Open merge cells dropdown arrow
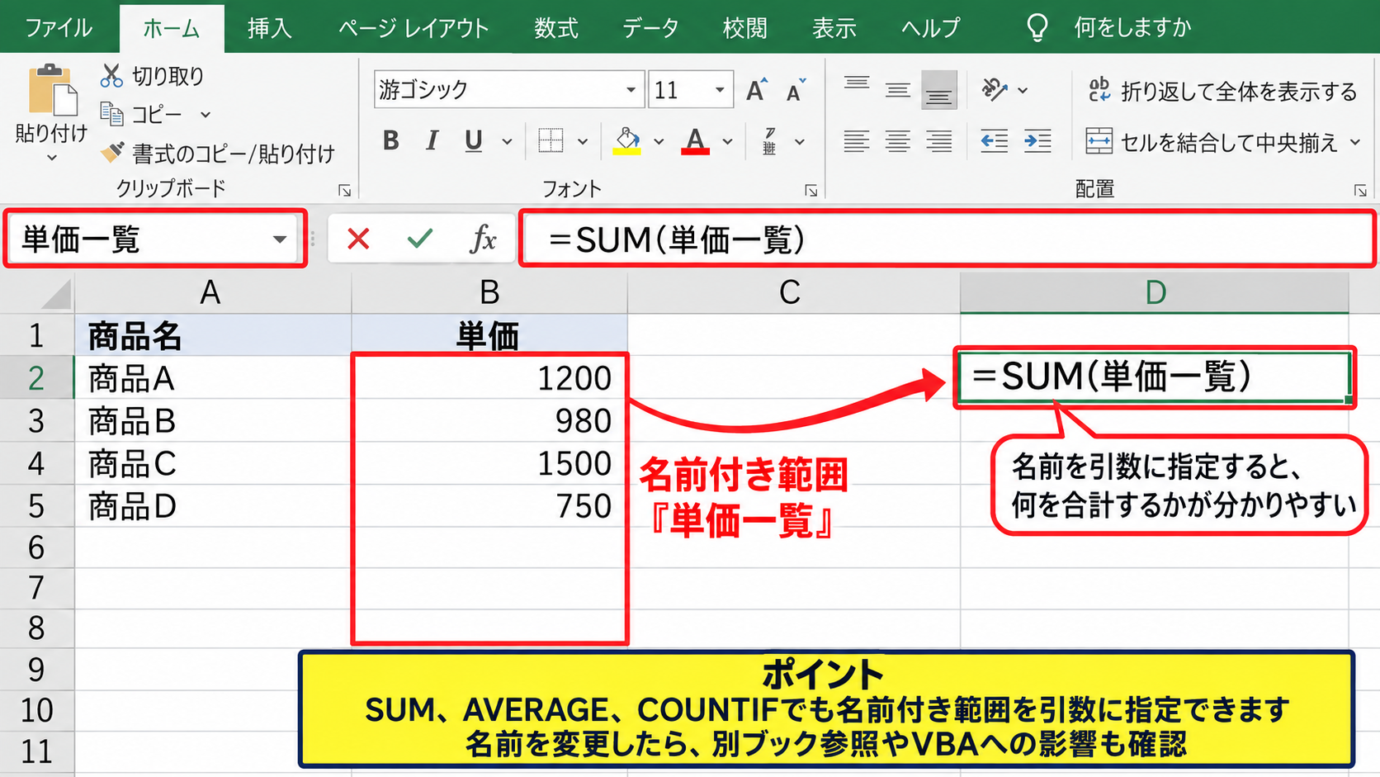This screenshot has height=777, width=1380. point(1355,142)
